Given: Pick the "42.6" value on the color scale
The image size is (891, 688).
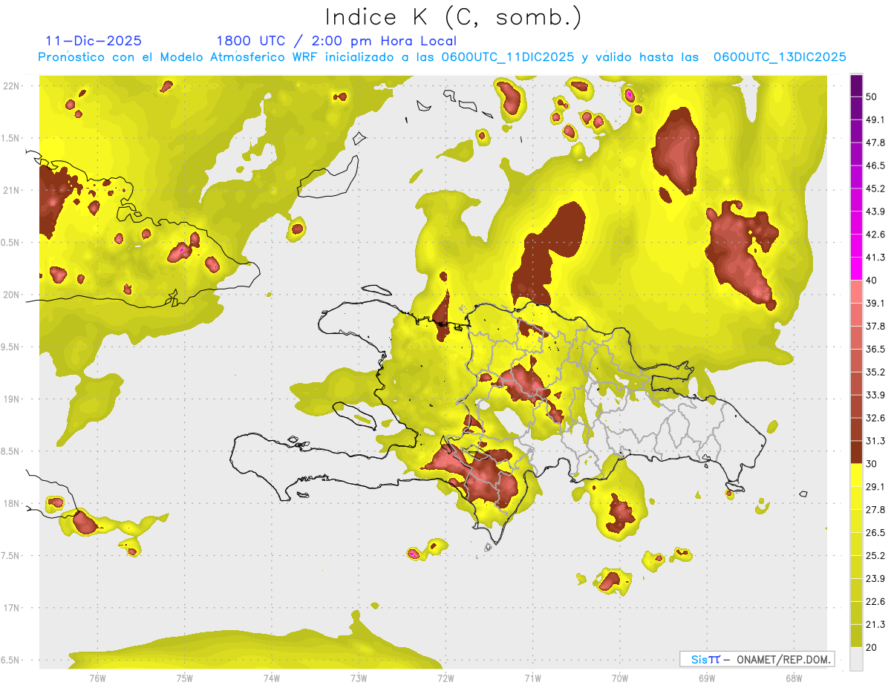Looking at the screenshot, I should [x=875, y=235].
